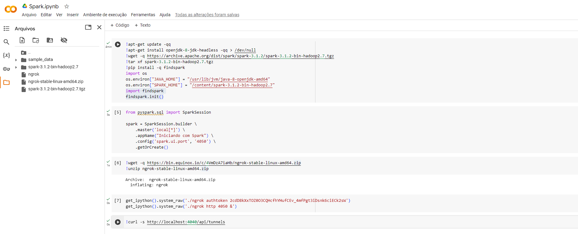The image size is (578, 234).
Task: Click cell [7] execution counter
Action: (118, 201)
